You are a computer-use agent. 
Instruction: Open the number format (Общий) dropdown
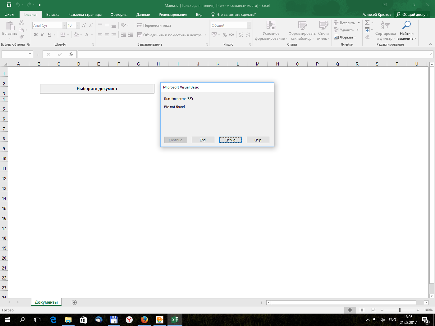pos(249,25)
